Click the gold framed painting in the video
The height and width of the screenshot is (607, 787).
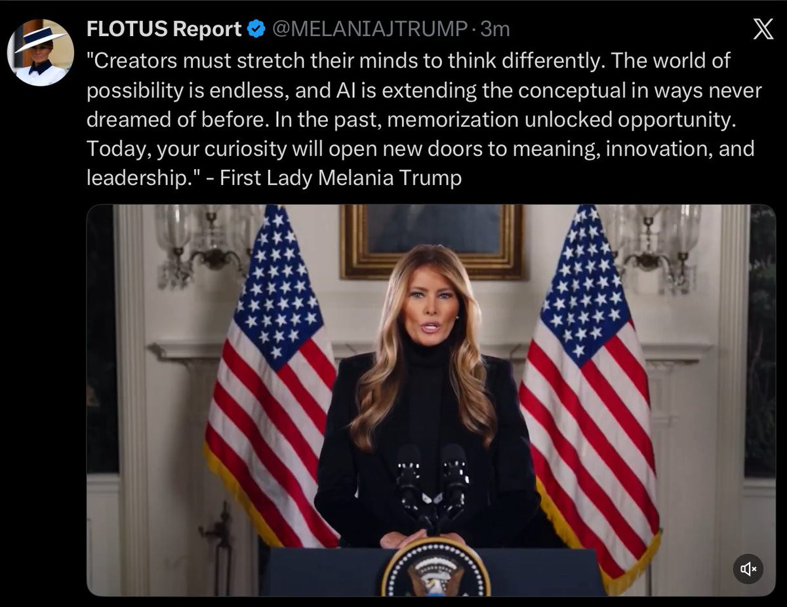click(432, 241)
